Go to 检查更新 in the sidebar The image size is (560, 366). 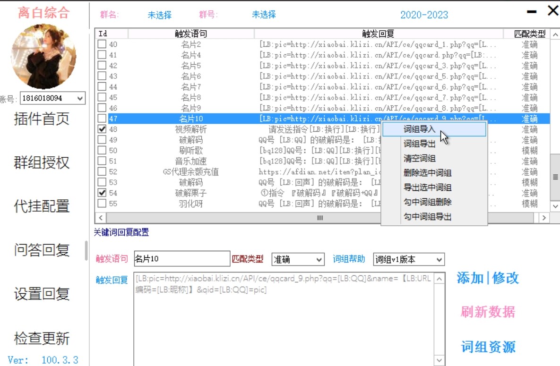pyautogui.click(x=43, y=338)
